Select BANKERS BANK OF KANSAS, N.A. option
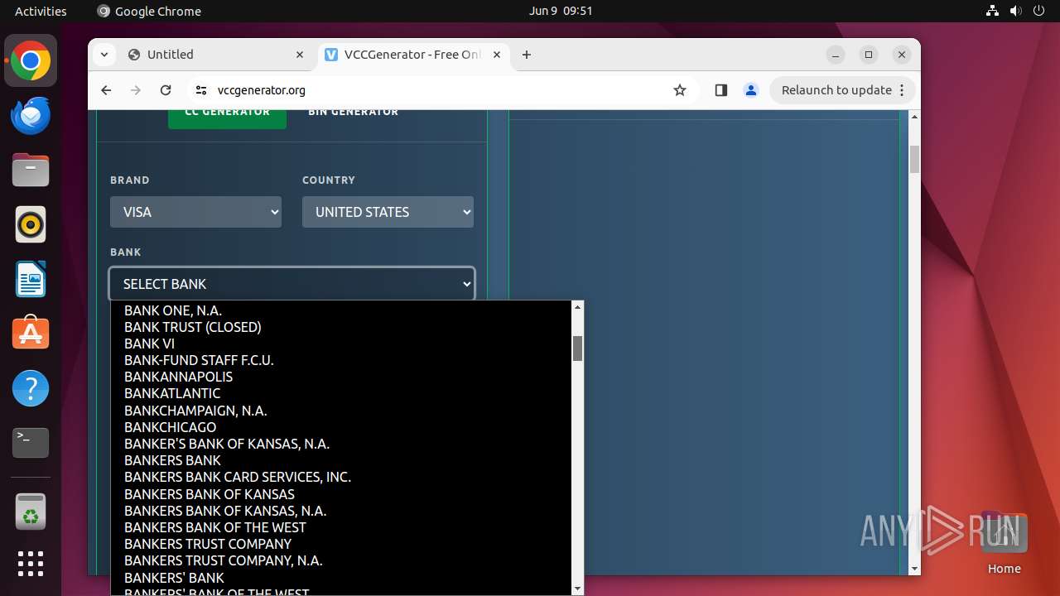Image resolution: width=1060 pixels, height=596 pixels. tap(341, 511)
